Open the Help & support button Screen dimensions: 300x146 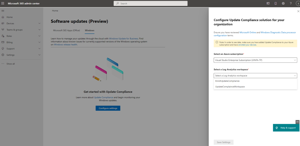tap(286, 128)
